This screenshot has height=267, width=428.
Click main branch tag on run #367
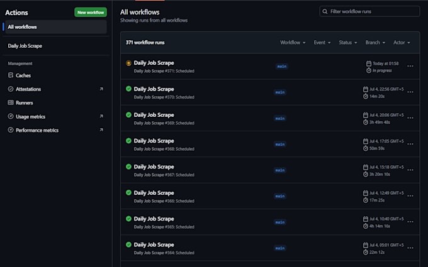click(x=280, y=170)
